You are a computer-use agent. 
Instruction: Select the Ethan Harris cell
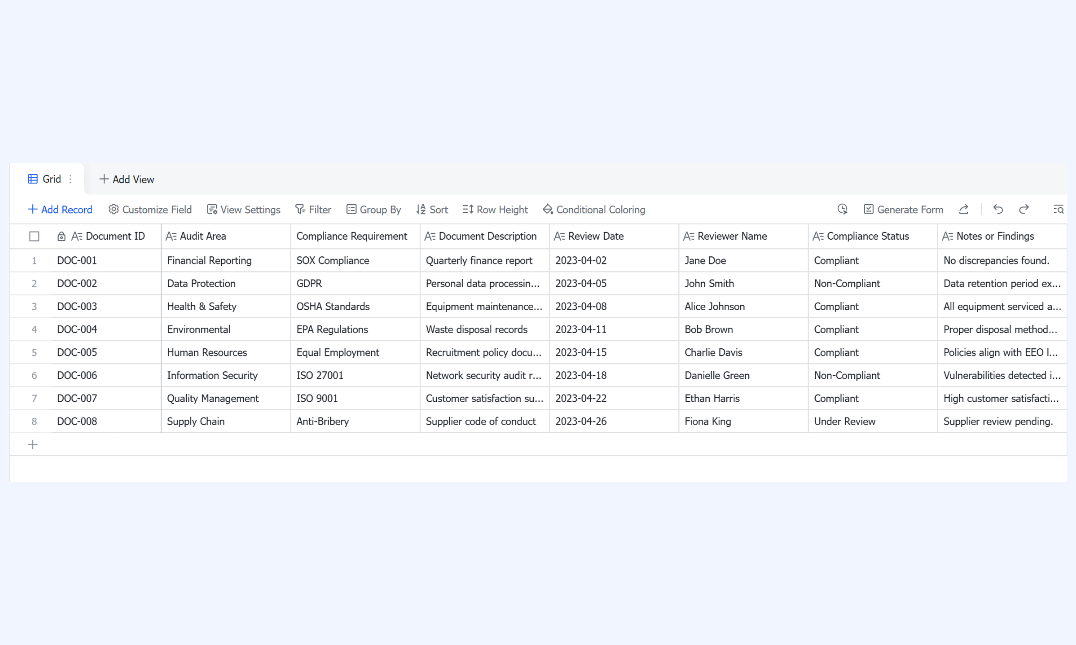[744, 398]
